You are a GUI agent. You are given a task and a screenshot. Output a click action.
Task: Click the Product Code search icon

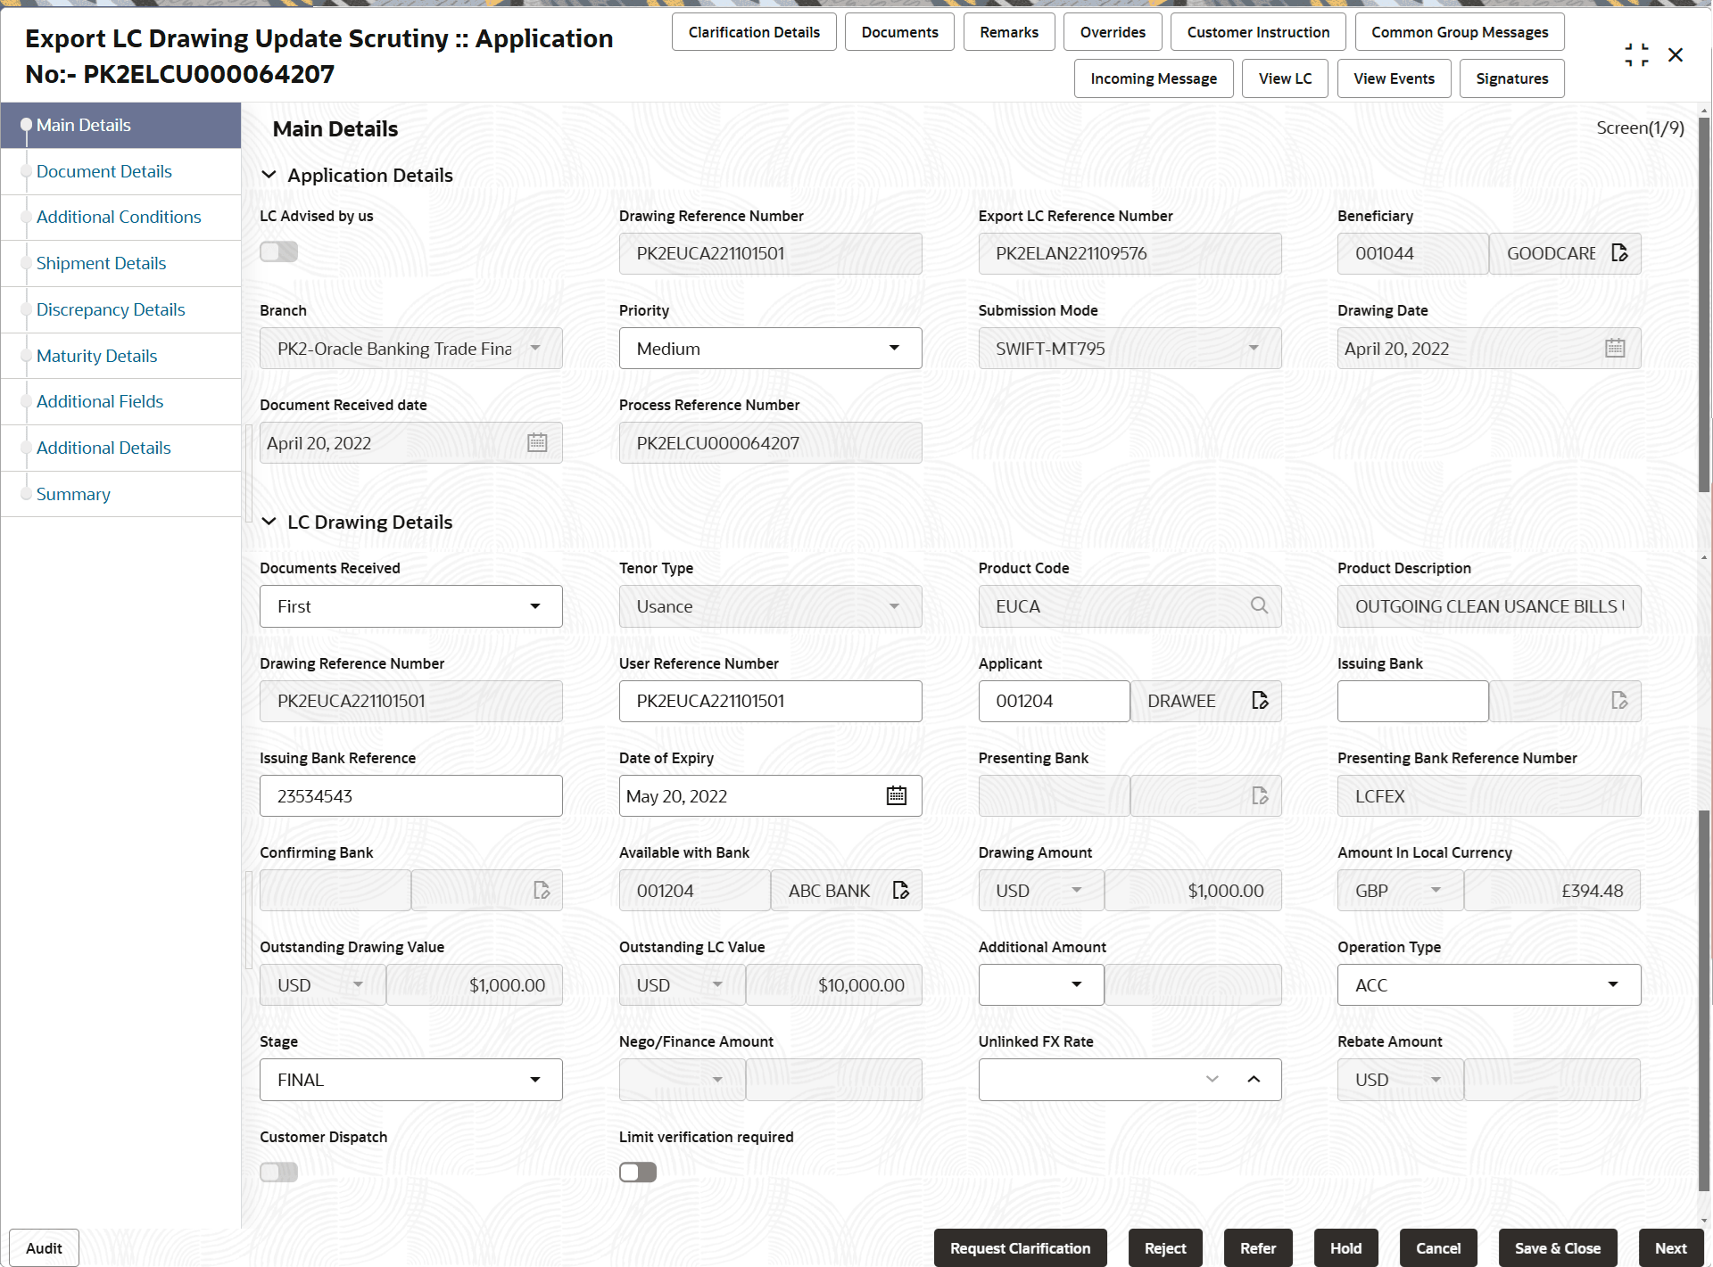1259,605
